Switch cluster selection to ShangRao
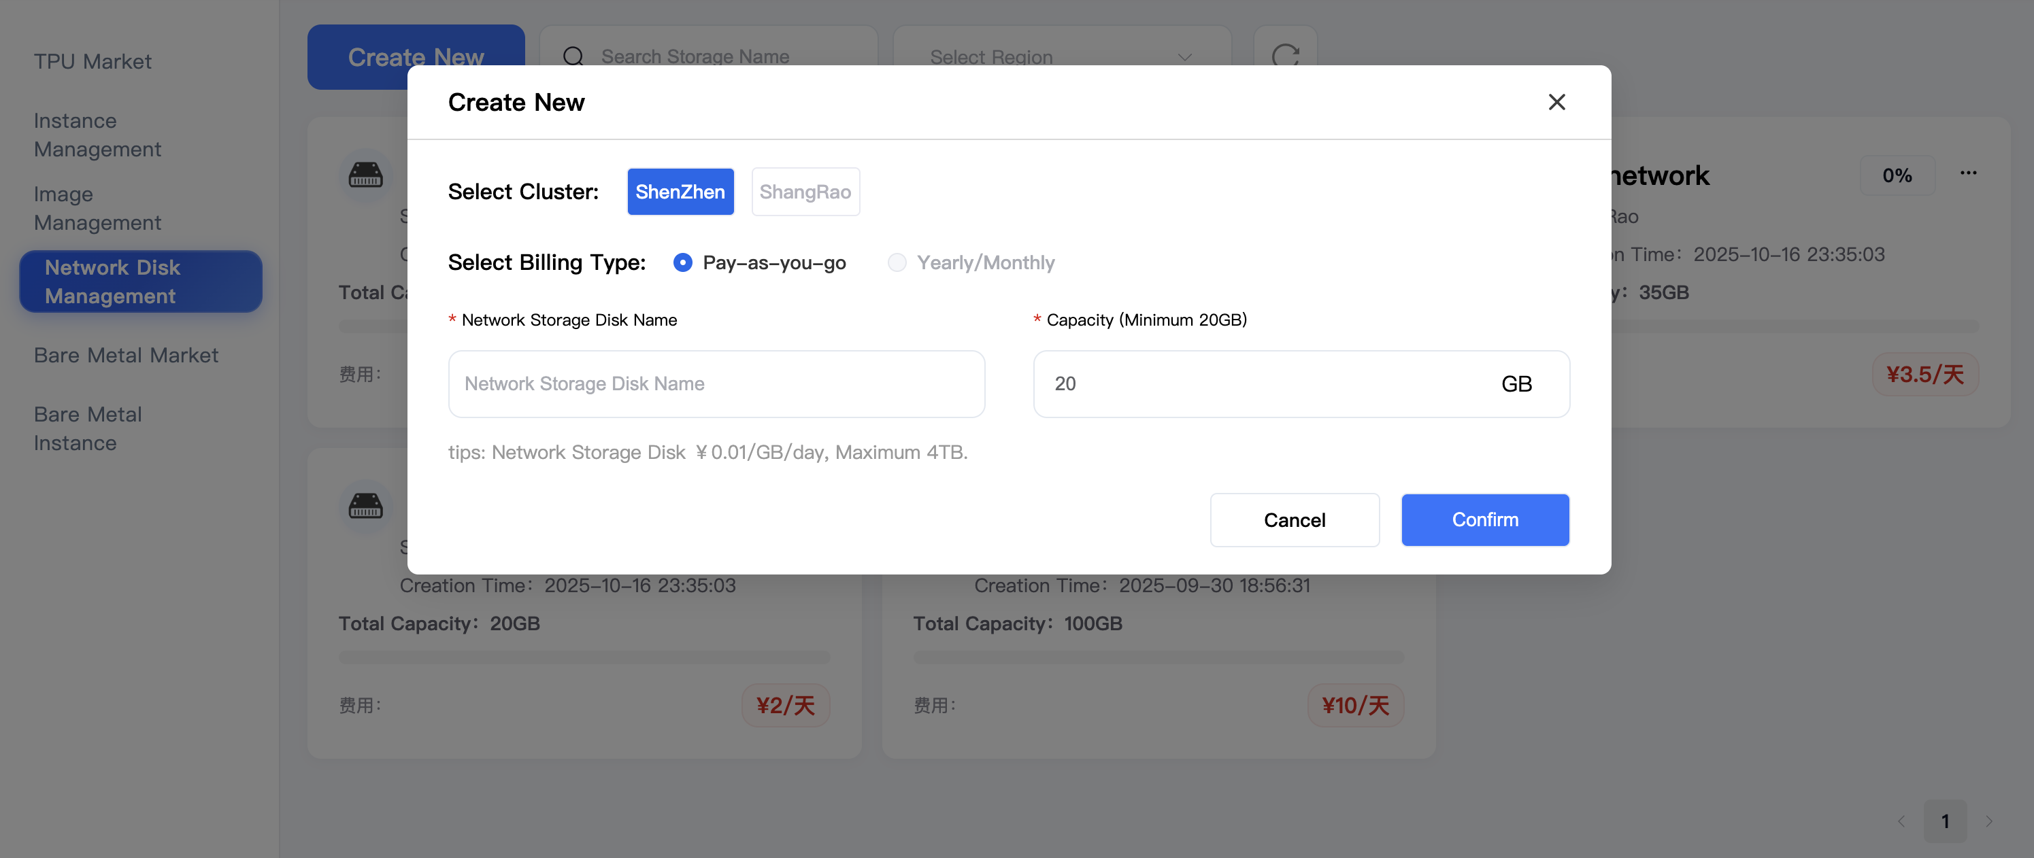Image resolution: width=2034 pixels, height=858 pixels. (805, 191)
